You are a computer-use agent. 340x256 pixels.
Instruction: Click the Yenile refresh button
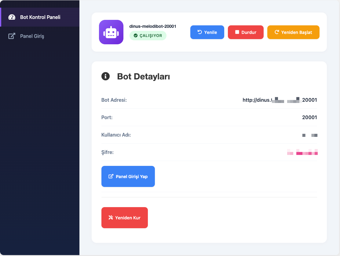[207, 32]
